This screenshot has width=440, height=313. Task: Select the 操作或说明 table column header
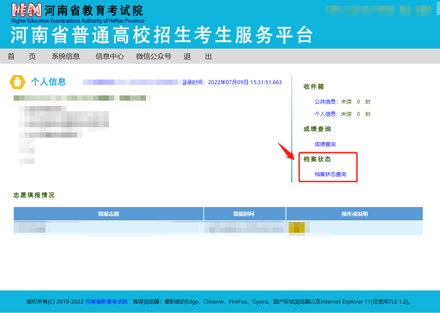pyautogui.click(x=354, y=213)
